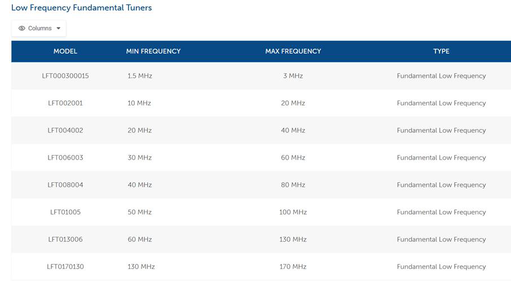Screen dimensions: 511x282
Task: Click min frequency 130 MHz of LFT0170130
Action: pos(141,267)
